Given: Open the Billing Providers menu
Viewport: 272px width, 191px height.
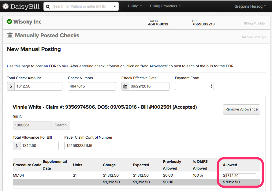Looking at the screenshot, I should (x=165, y=6).
